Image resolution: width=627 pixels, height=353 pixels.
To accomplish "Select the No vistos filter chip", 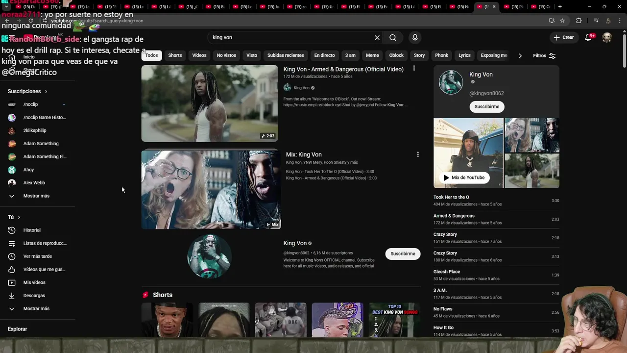I will 226,55.
